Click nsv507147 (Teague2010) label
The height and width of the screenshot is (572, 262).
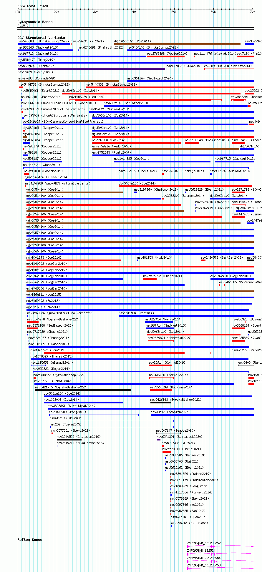[175, 430]
